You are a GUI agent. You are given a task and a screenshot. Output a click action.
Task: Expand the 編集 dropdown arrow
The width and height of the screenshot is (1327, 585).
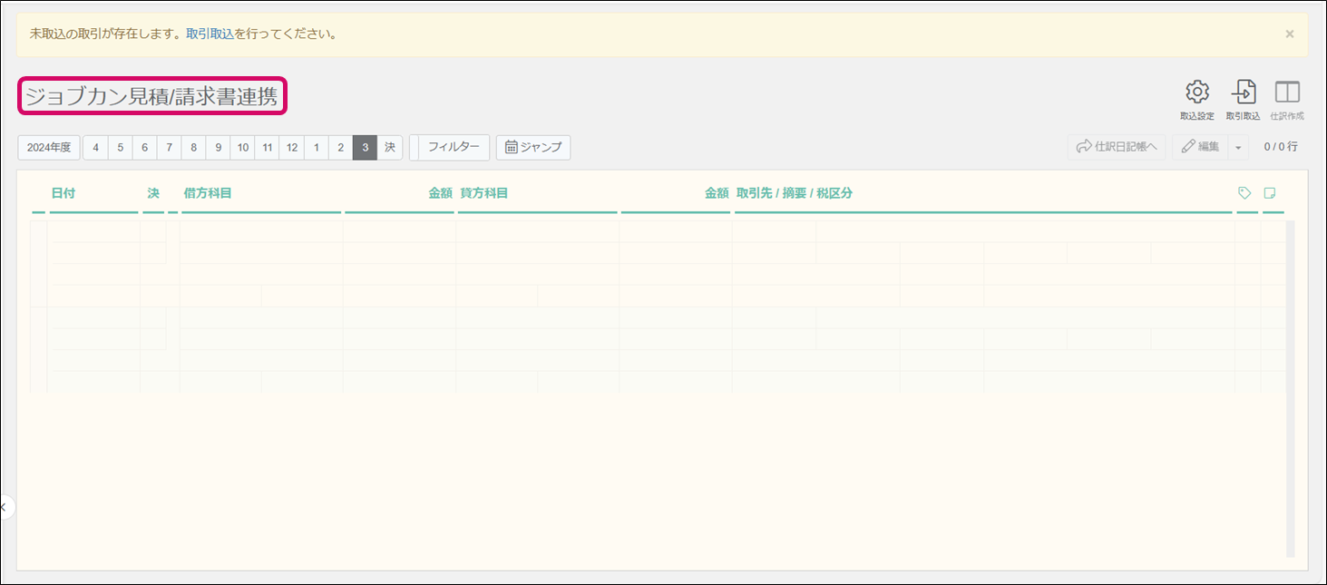(x=1238, y=147)
